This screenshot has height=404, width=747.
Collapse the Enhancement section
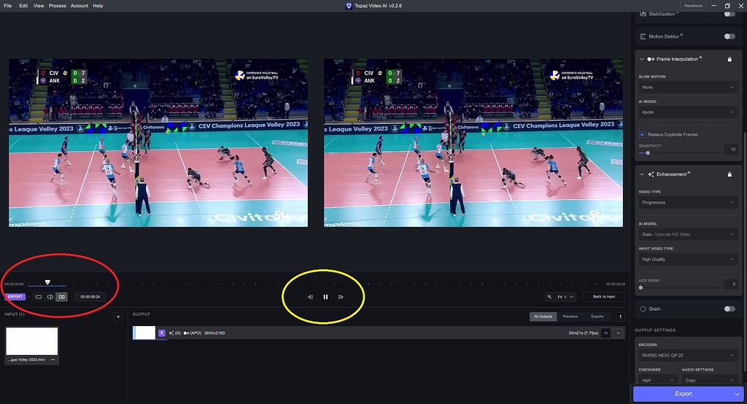(x=642, y=174)
